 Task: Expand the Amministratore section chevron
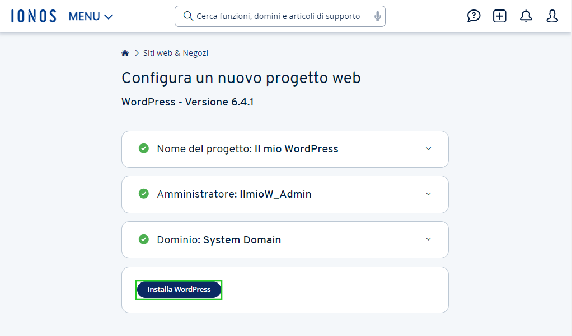click(428, 194)
